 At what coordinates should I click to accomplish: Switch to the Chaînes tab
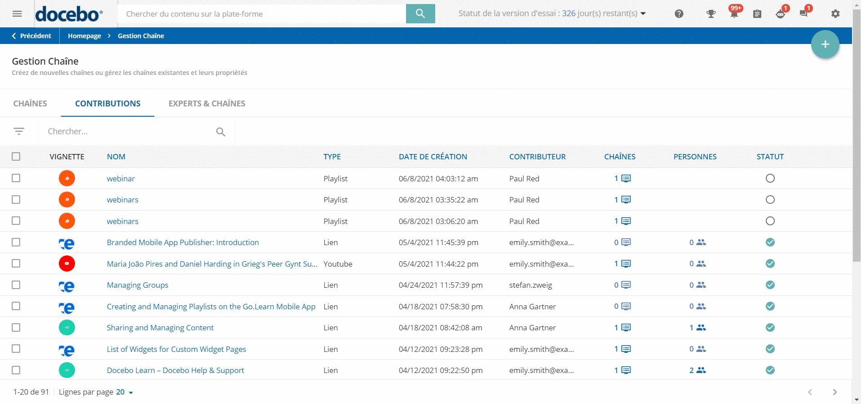[30, 104]
